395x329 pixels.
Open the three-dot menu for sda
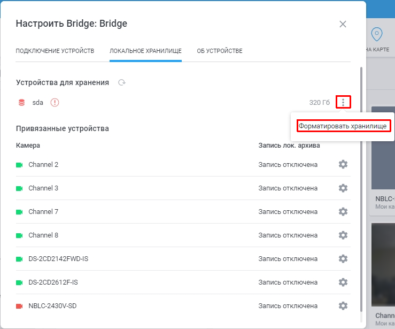[x=343, y=102]
